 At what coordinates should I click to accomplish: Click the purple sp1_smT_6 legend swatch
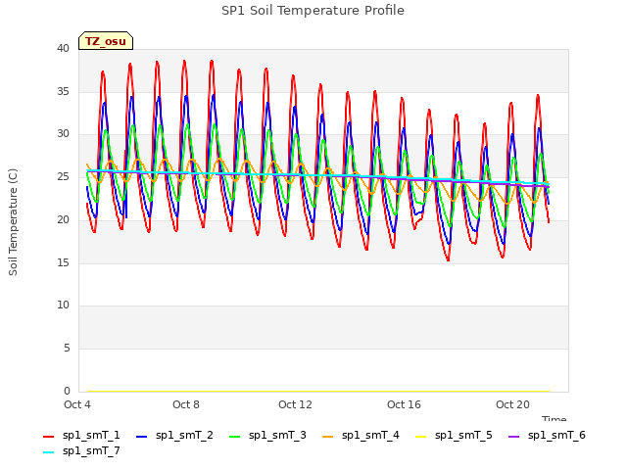513,437
